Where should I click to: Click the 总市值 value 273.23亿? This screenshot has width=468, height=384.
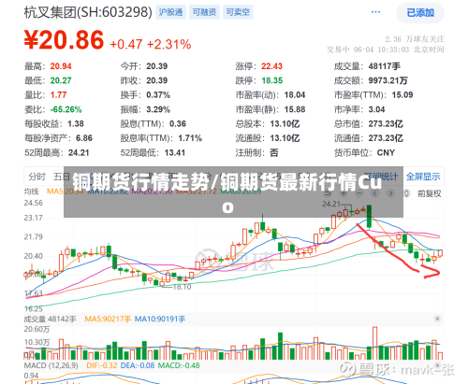[386, 124]
